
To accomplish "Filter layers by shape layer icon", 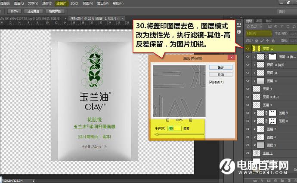I will pyautogui.click(x=288, y=27).
